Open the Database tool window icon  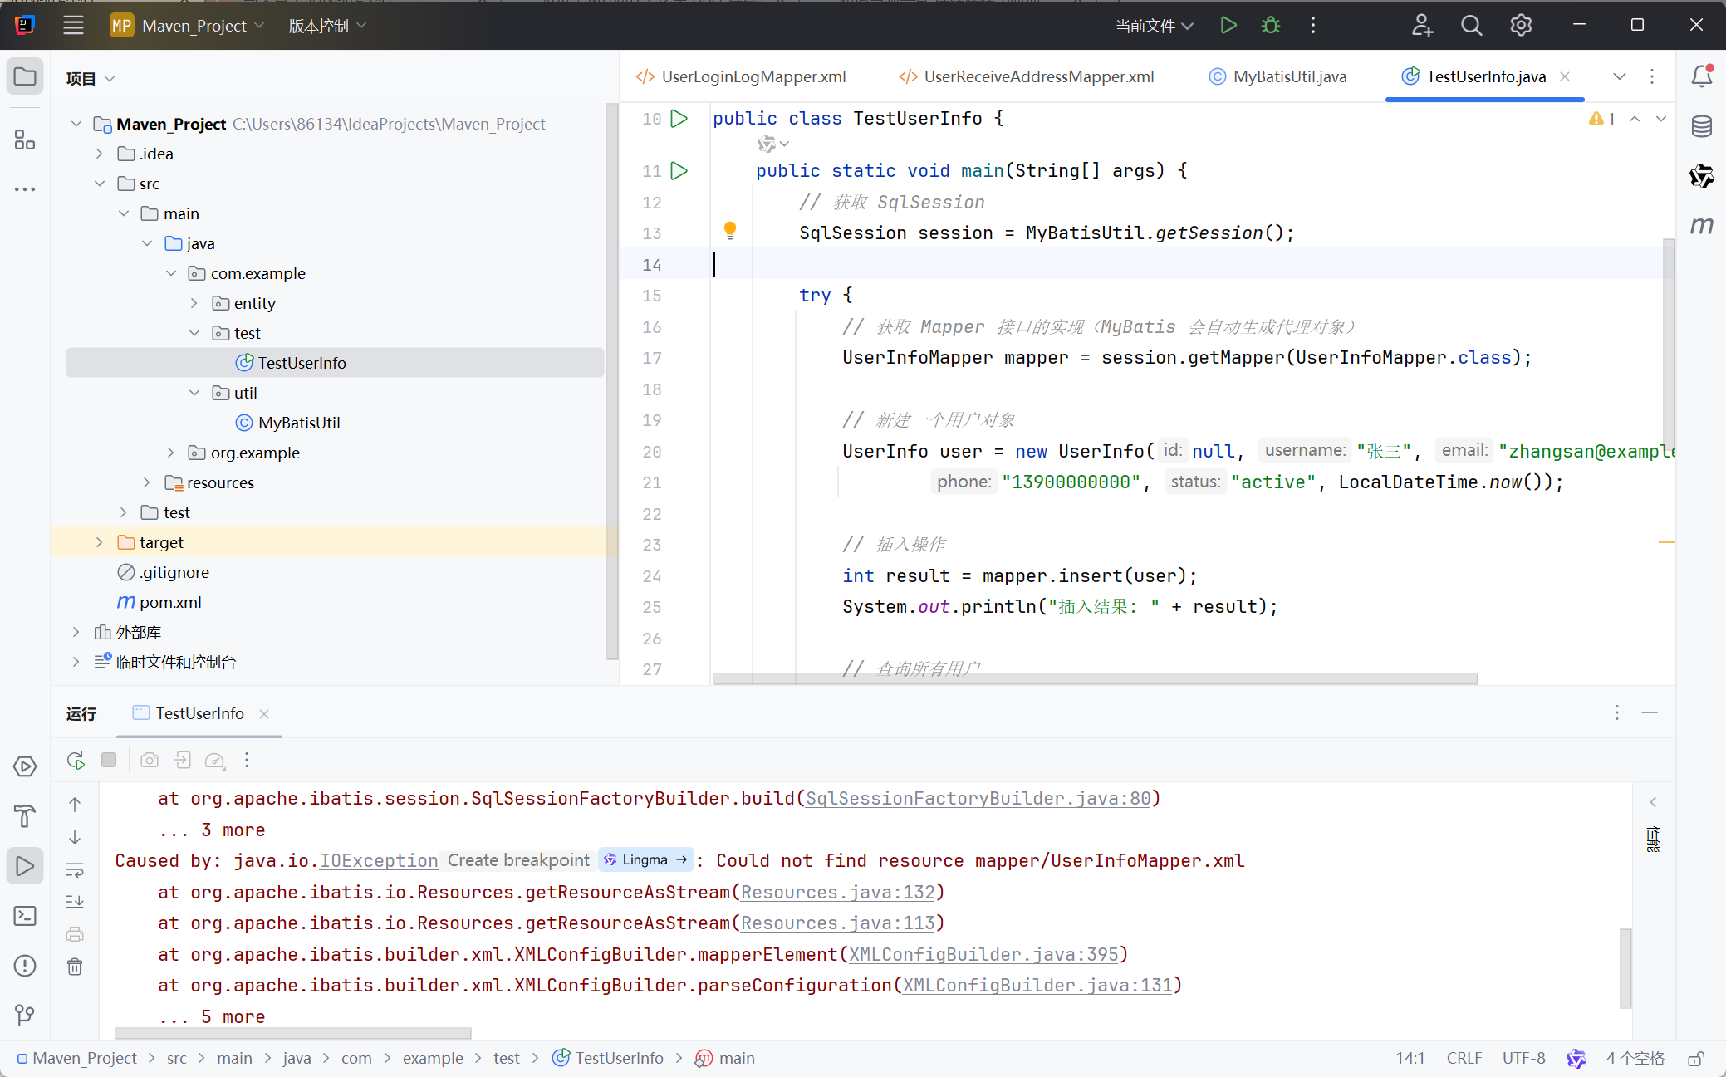coord(1701,126)
